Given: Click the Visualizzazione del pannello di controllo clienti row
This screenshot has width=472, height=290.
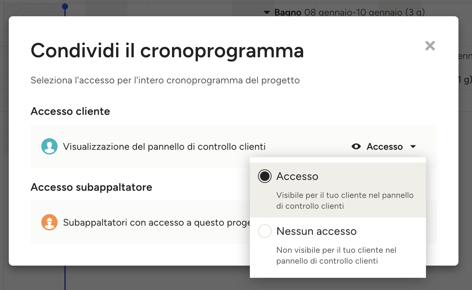Looking at the screenshot, I should pyautogui.click(x=234, y=146).
